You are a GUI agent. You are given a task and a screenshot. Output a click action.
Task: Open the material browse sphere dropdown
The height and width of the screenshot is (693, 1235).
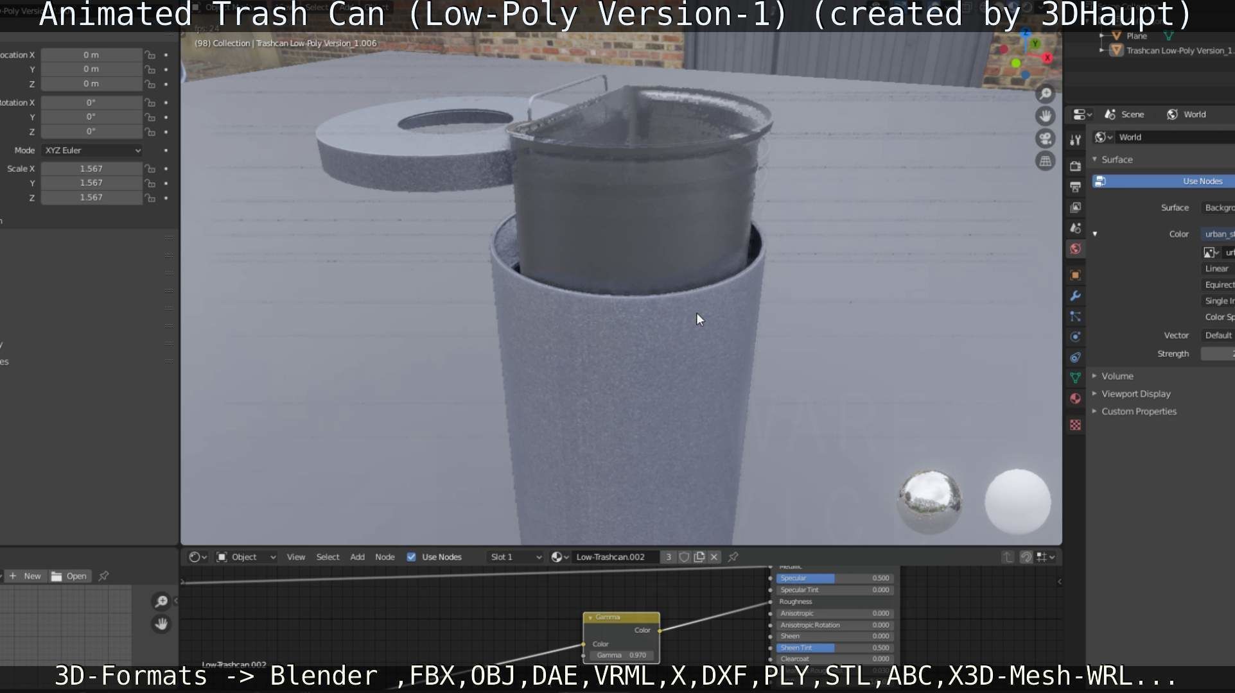click(x=560, y=557)
